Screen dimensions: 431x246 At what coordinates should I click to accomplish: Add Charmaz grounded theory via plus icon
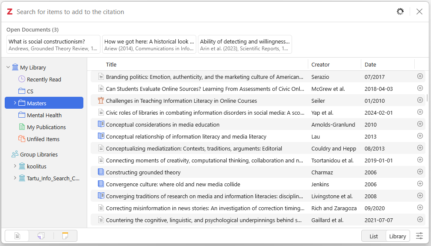pyautogui.click(x=420, y=172)
